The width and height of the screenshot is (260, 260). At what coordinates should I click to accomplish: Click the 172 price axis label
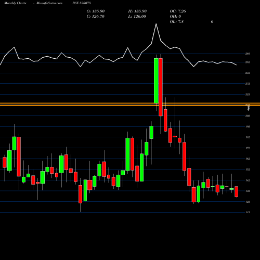point(248,148)
